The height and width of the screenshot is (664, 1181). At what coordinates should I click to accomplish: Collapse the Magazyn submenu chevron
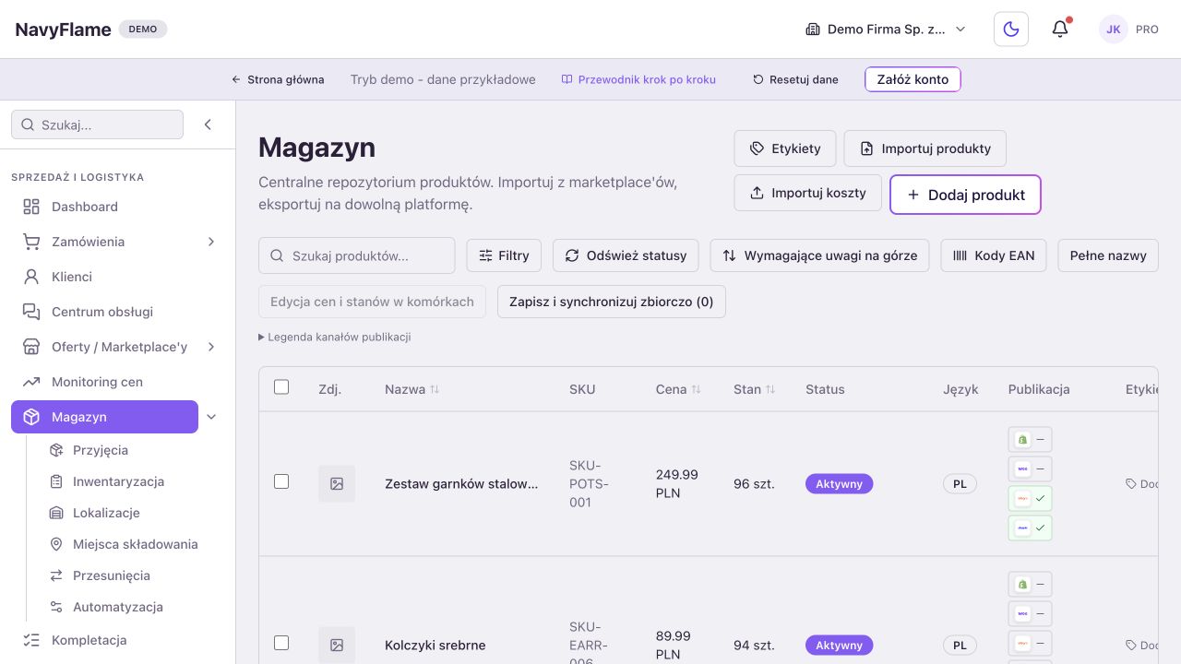click(211, 417)
